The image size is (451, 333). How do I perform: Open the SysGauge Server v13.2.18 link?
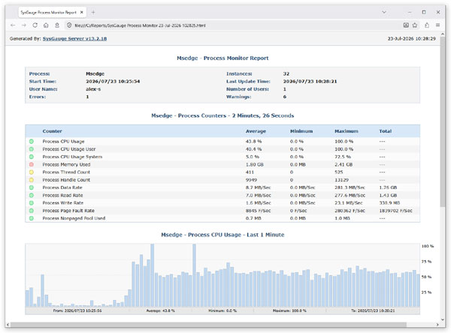[74, 38]
